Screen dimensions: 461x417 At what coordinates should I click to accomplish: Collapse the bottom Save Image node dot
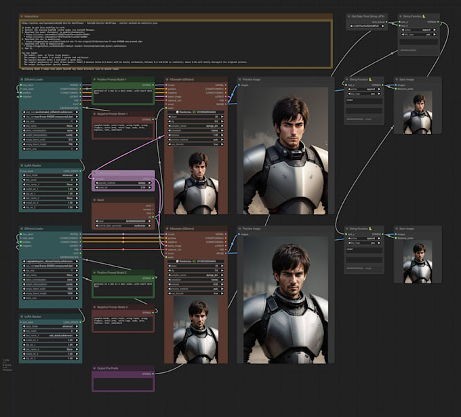point(397,229)
